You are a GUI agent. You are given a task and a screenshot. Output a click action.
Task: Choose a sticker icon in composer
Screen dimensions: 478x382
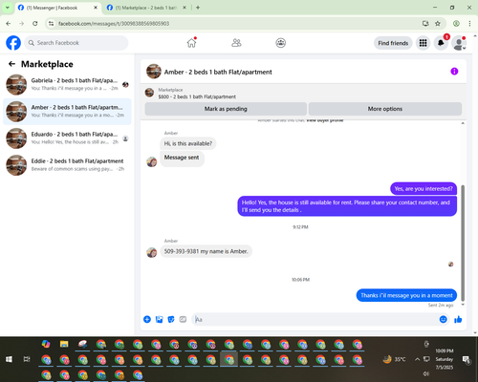[171, 319]
